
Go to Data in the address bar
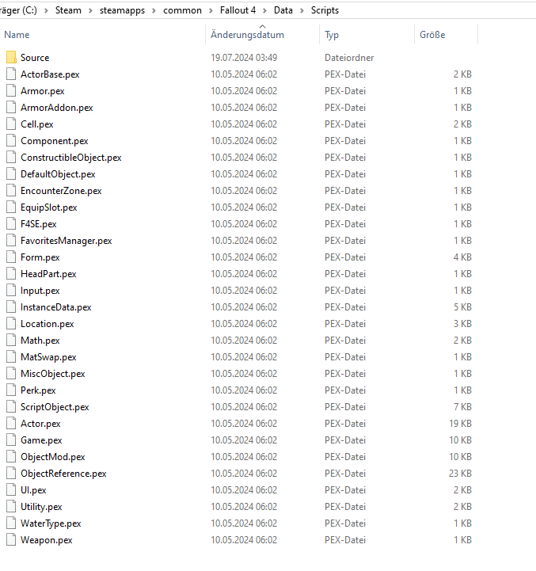tap(283, 10)
